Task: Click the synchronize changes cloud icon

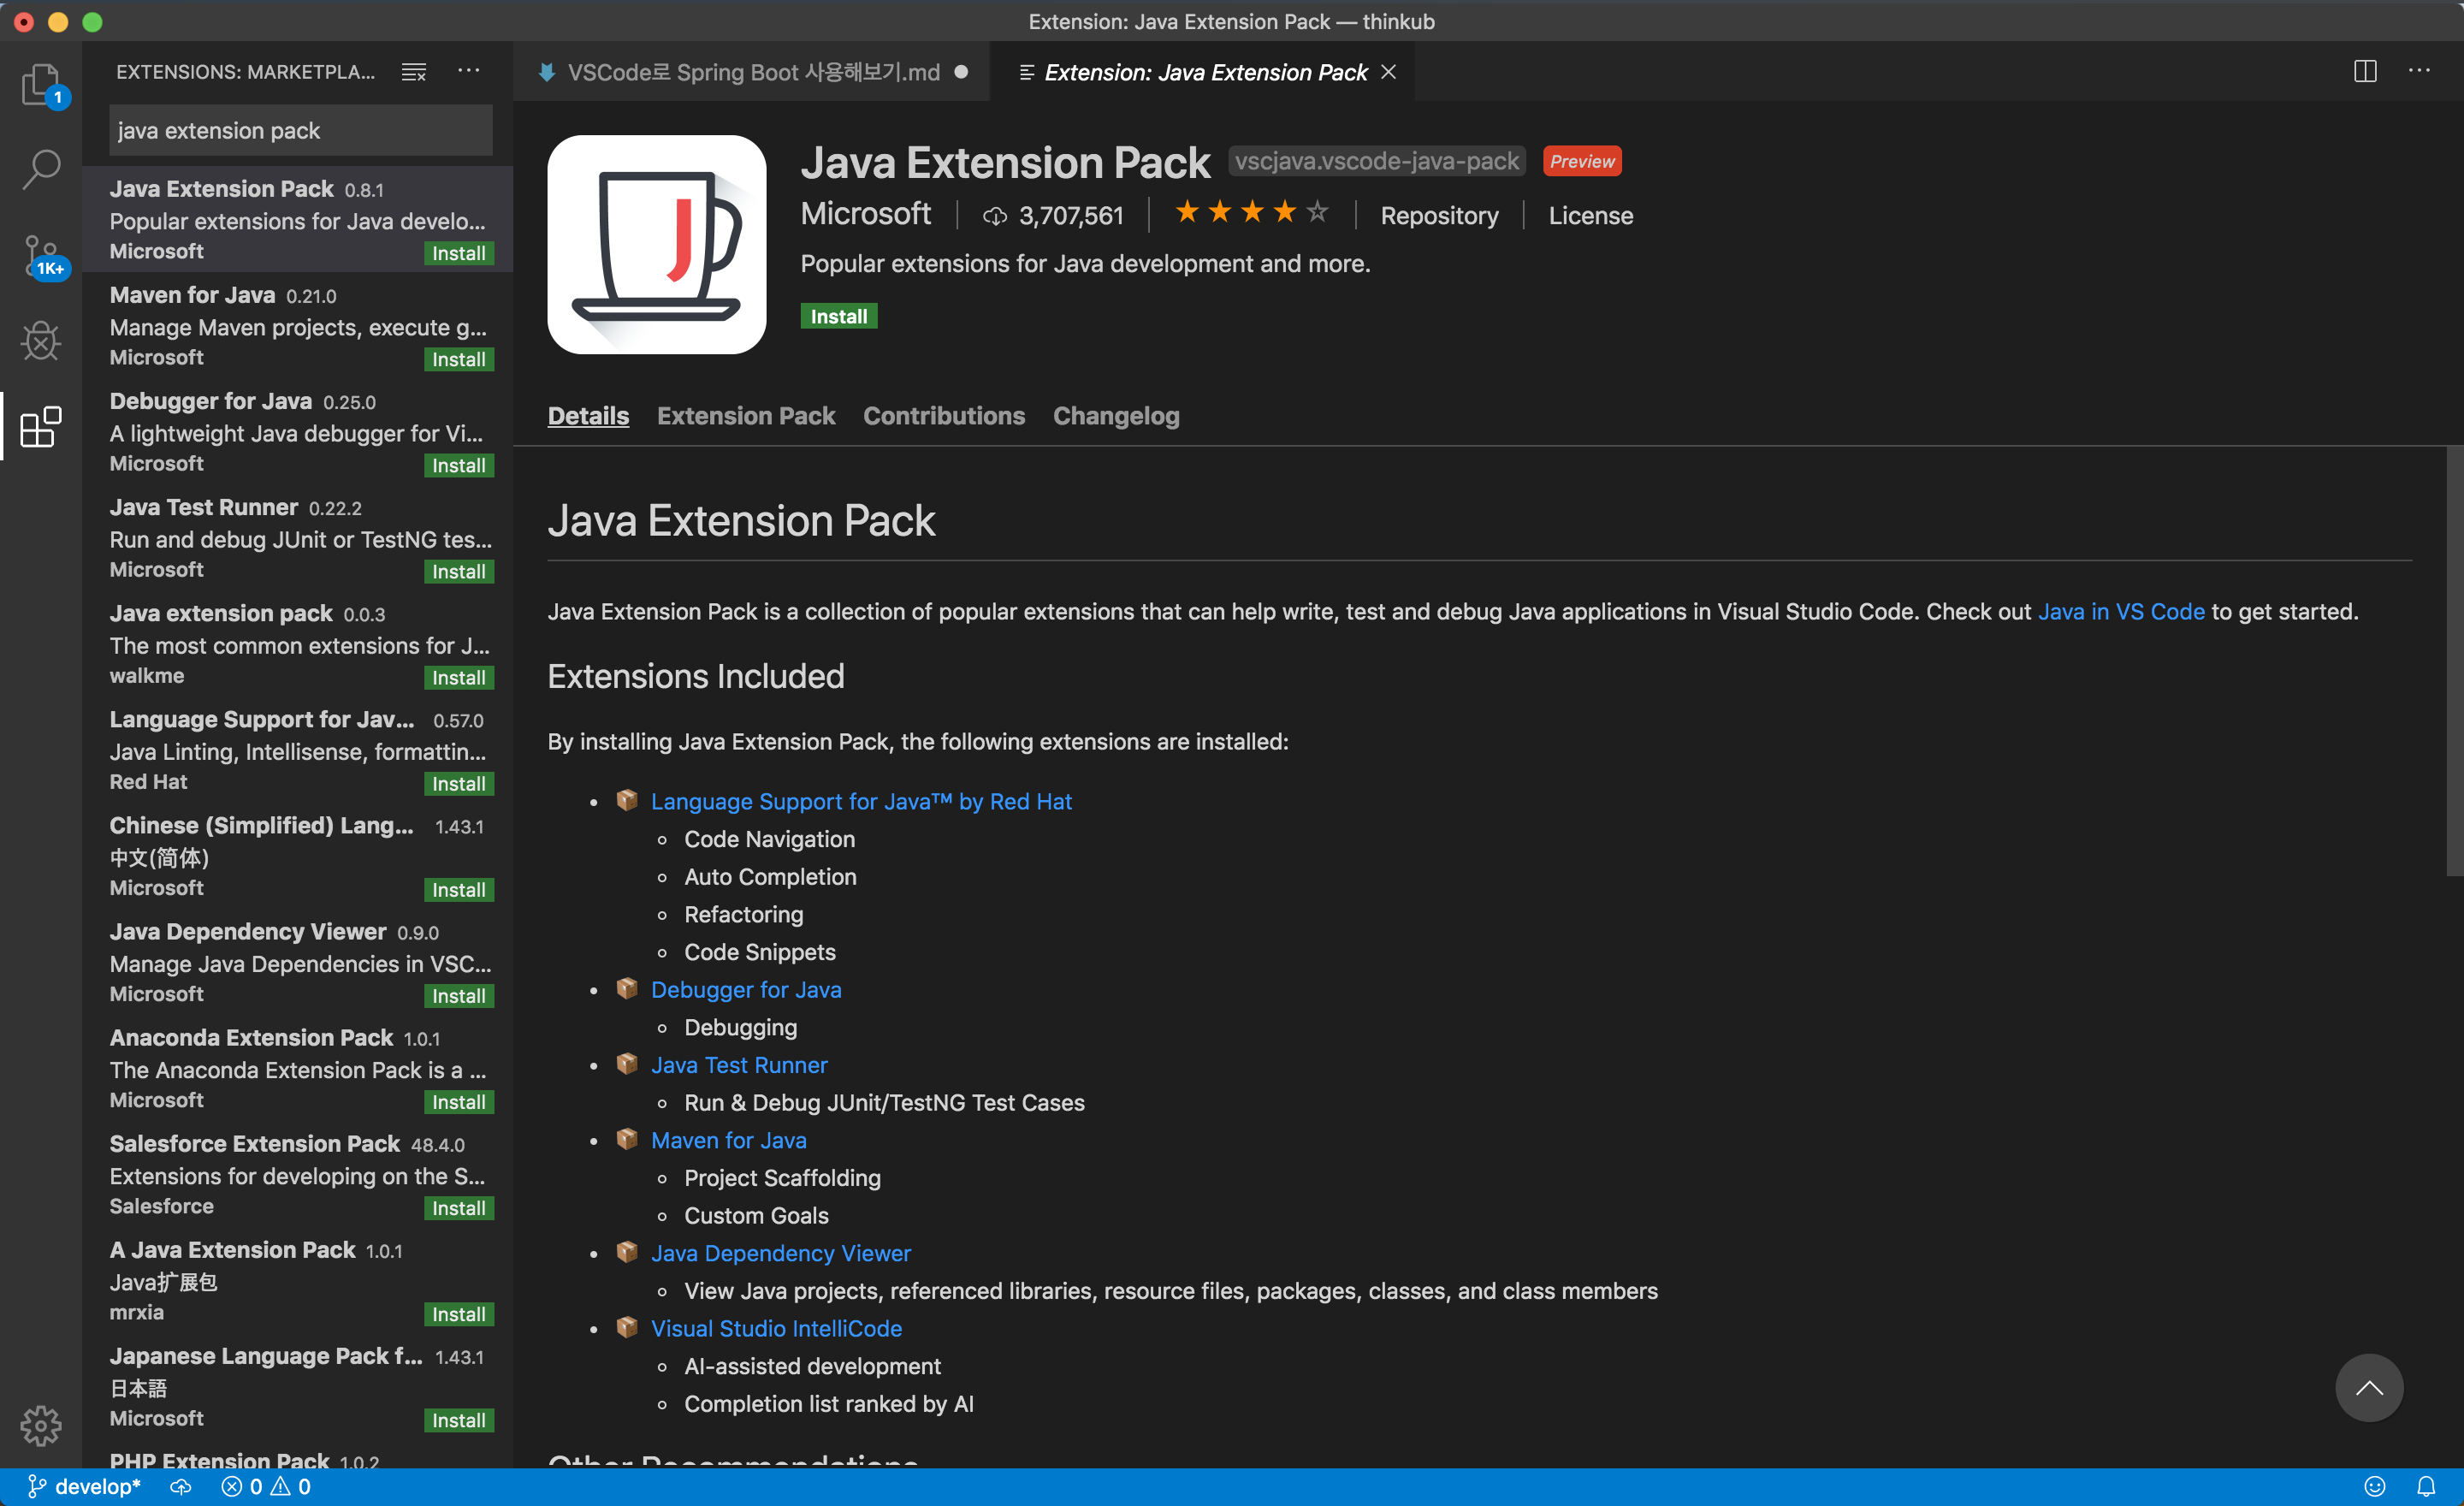Action: [x=181, y=1487]
